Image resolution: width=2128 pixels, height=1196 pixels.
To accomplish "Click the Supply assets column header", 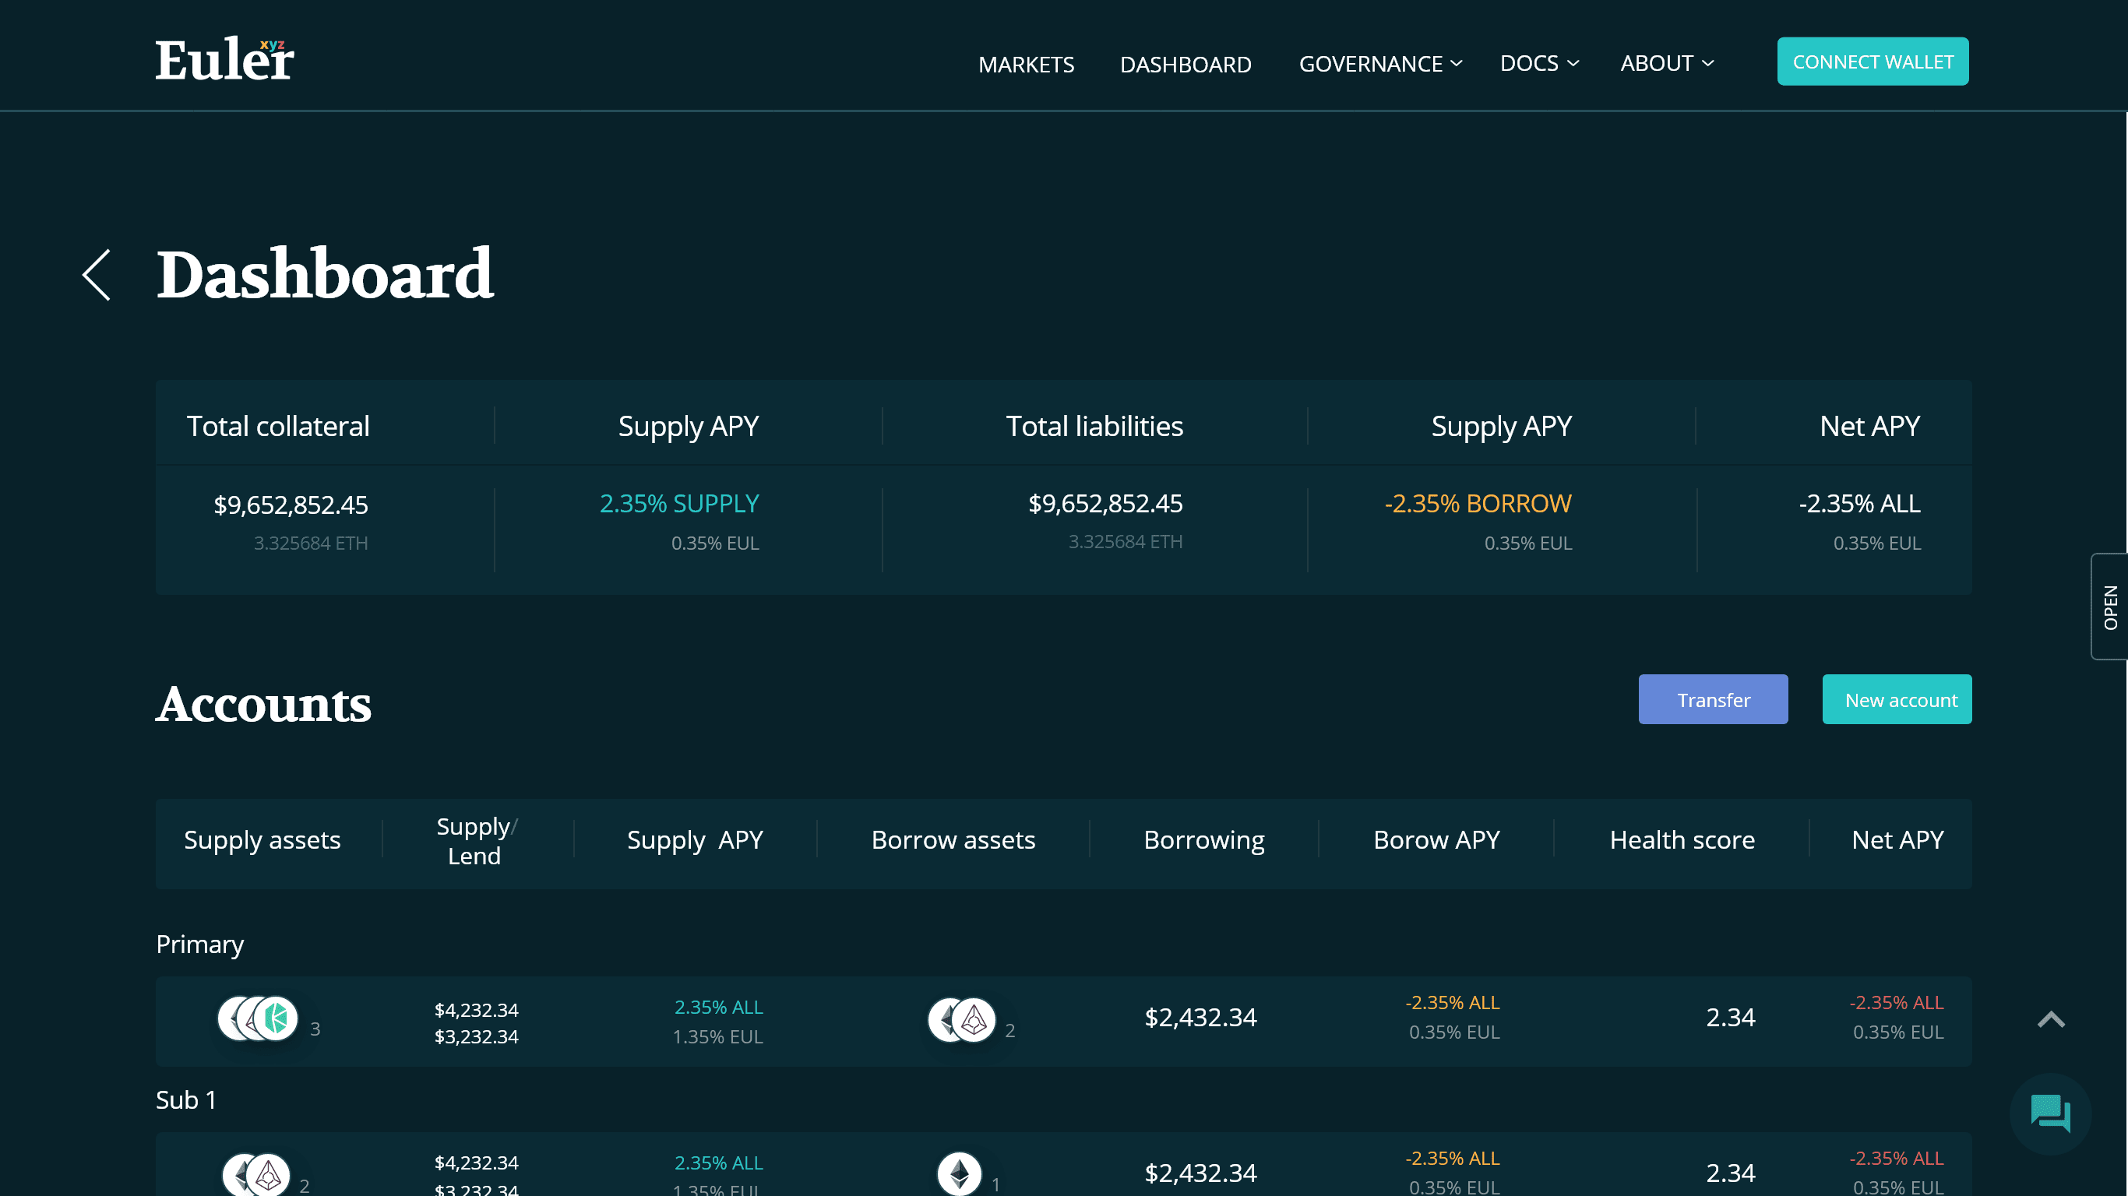I will (262, 840).
